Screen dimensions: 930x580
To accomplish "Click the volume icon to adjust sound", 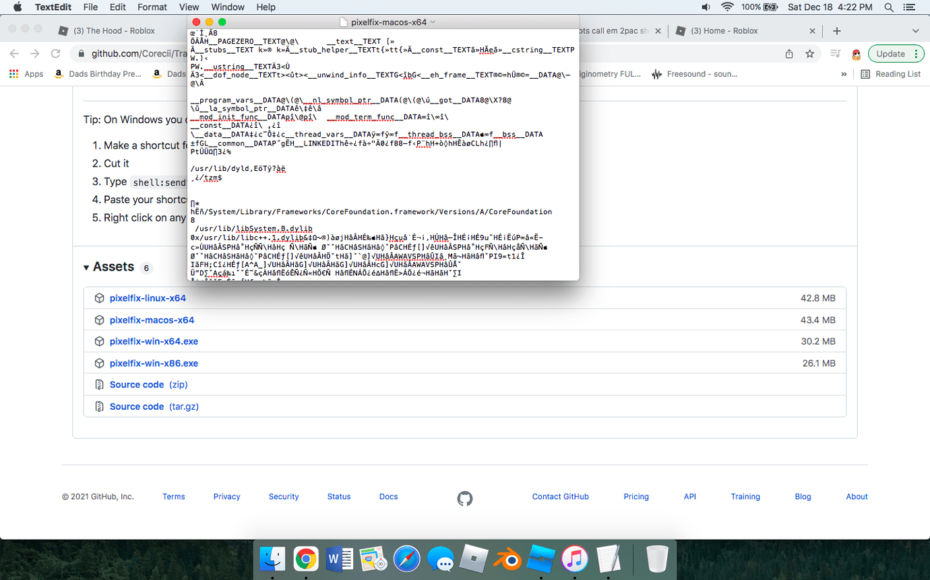I will click(x=706, y=7).
